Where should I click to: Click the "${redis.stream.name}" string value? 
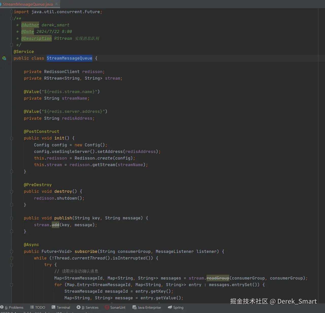[x=69, y=92]
